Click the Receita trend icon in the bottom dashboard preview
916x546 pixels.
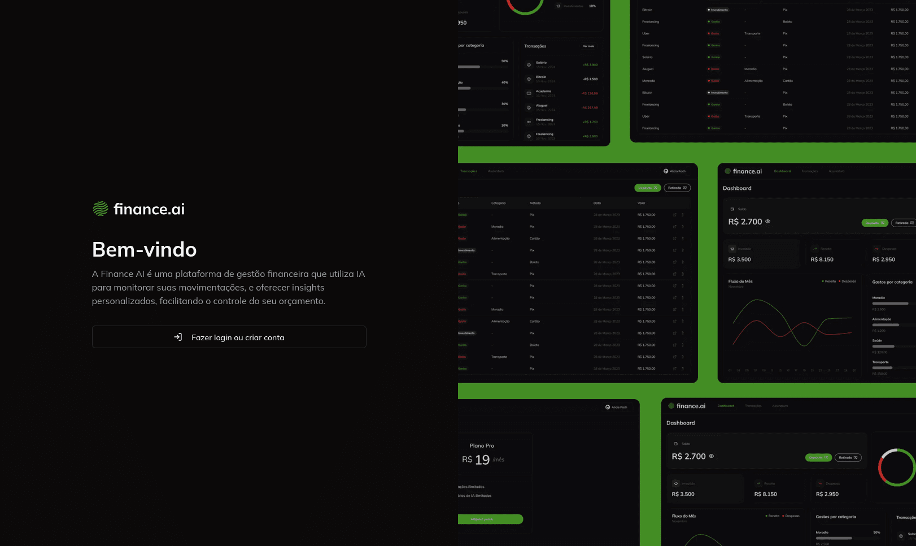point(758,483)
